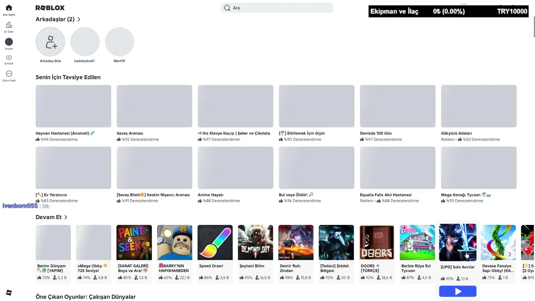Open the Avatar page from the sidebar

click(x=9, y=44)
